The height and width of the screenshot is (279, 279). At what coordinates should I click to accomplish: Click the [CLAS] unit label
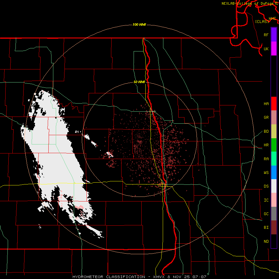click(262, 21)
